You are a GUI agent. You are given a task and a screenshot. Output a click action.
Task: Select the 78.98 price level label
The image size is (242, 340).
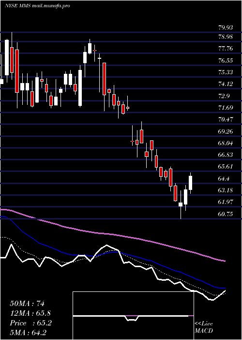(226, 36)
